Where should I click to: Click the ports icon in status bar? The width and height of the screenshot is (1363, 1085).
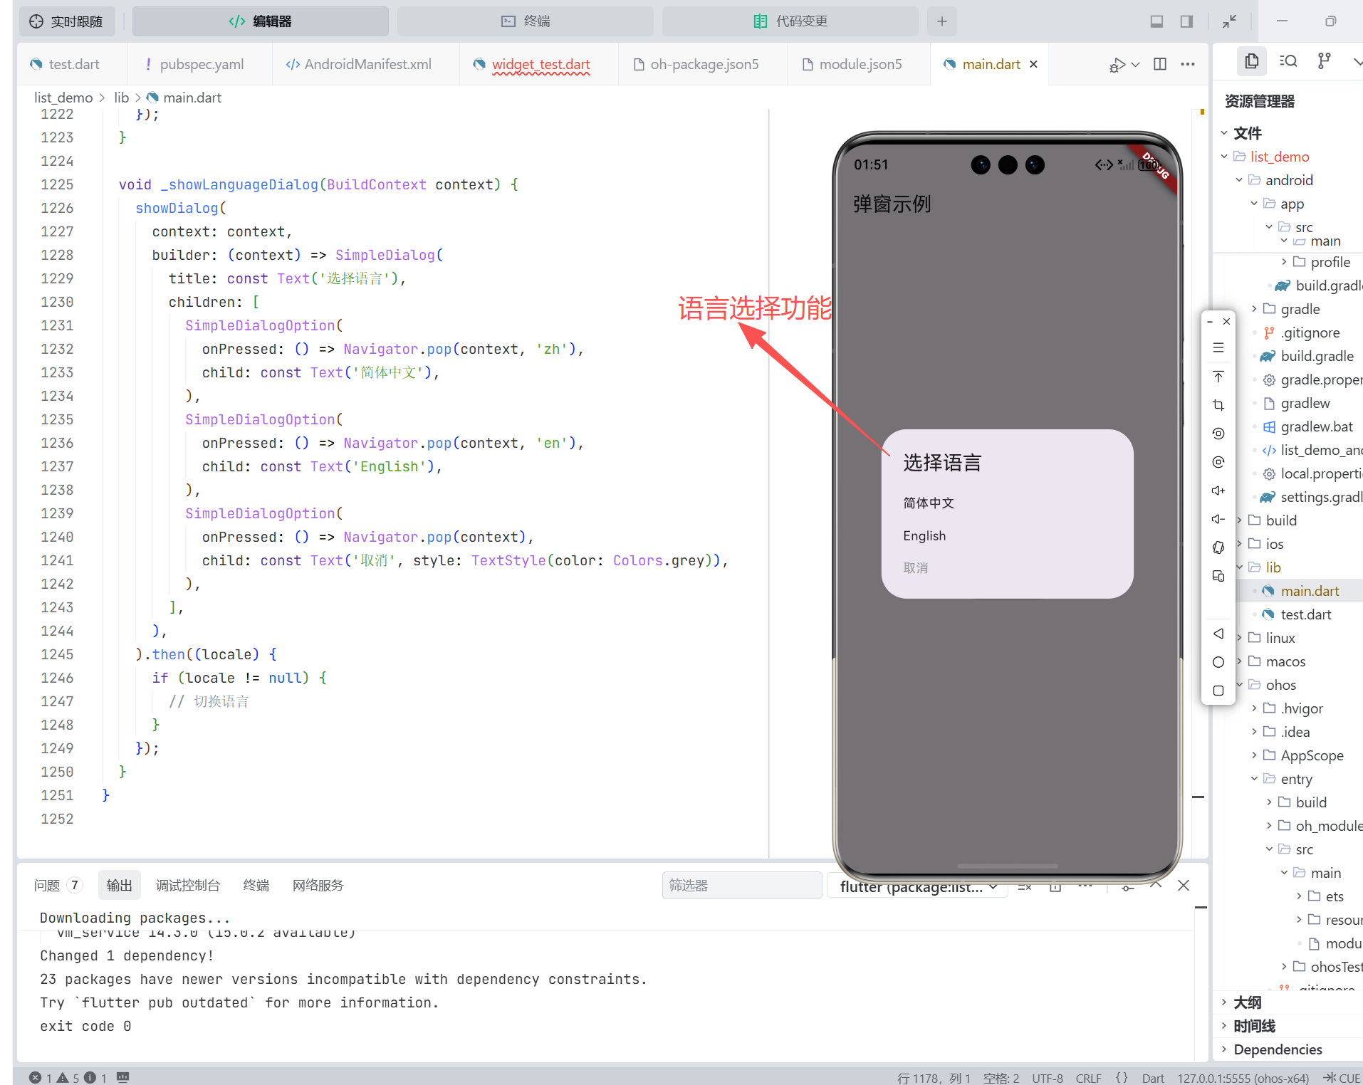tap(123, 1077)
